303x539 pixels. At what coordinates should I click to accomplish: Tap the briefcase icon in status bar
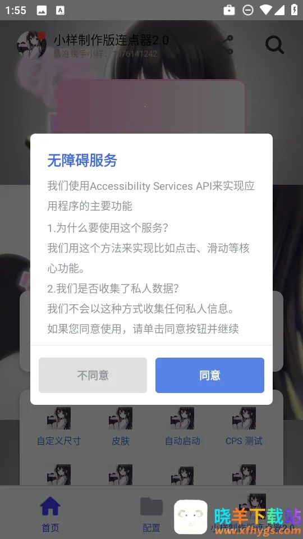tap(229, 10)
